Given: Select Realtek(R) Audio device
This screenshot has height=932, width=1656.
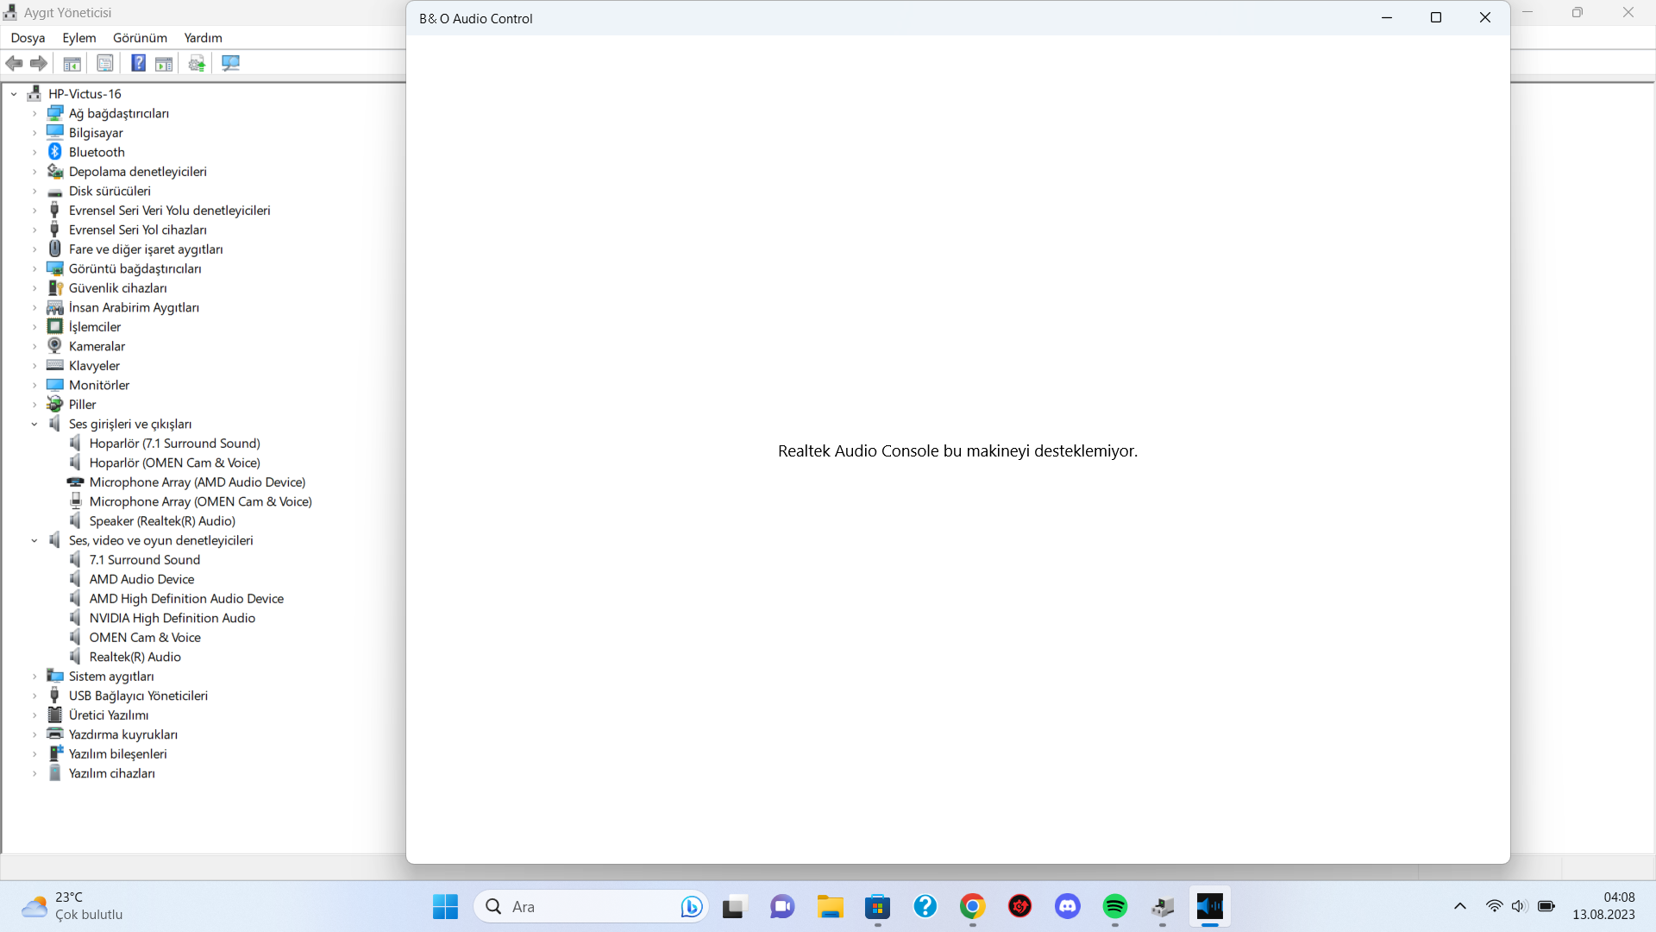Looking at the screenshot, I should [135, 657].
